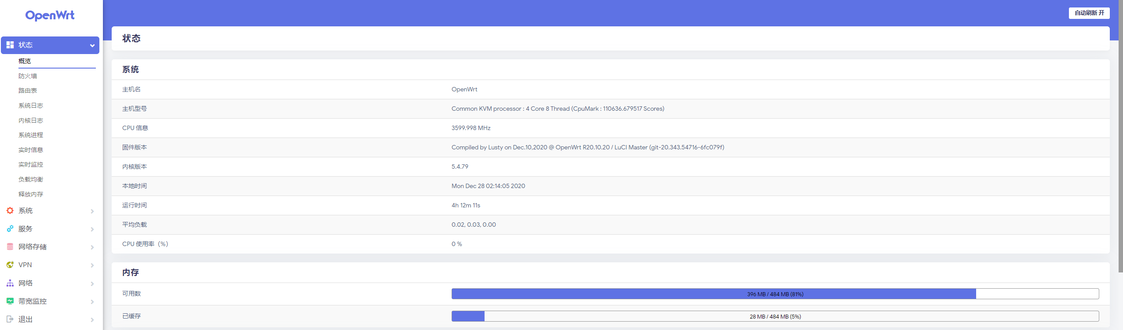Click the 平均负载 row label

(135, 225)
